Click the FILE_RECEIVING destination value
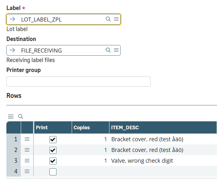 tap(41, 51)
